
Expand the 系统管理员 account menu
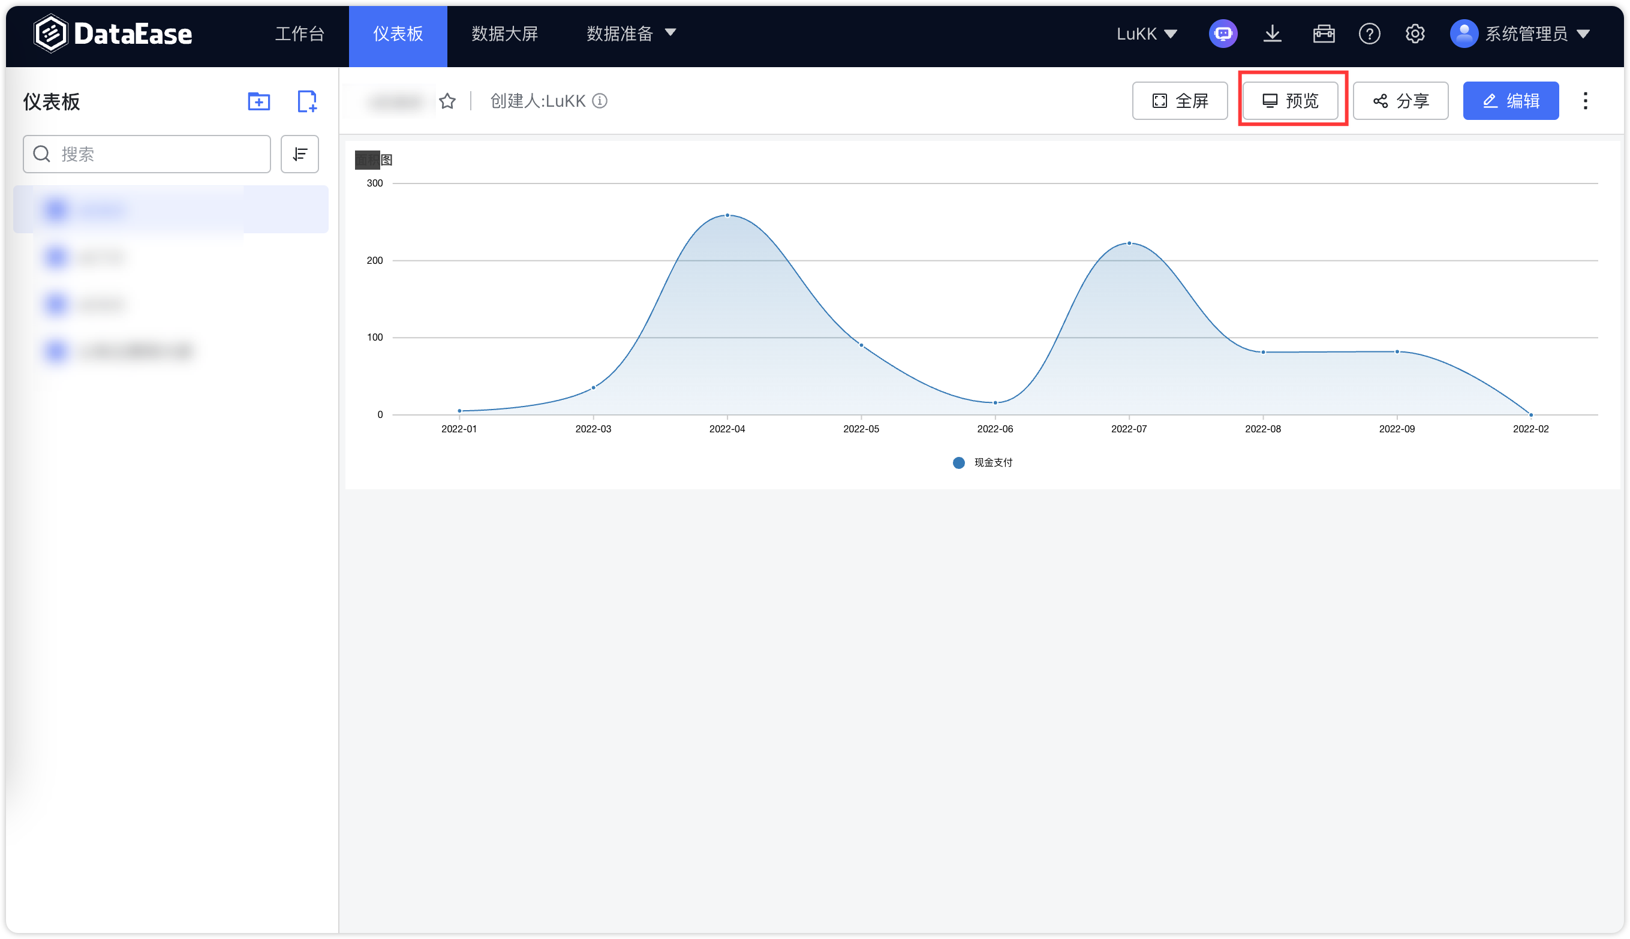(x=1537, y=34)
